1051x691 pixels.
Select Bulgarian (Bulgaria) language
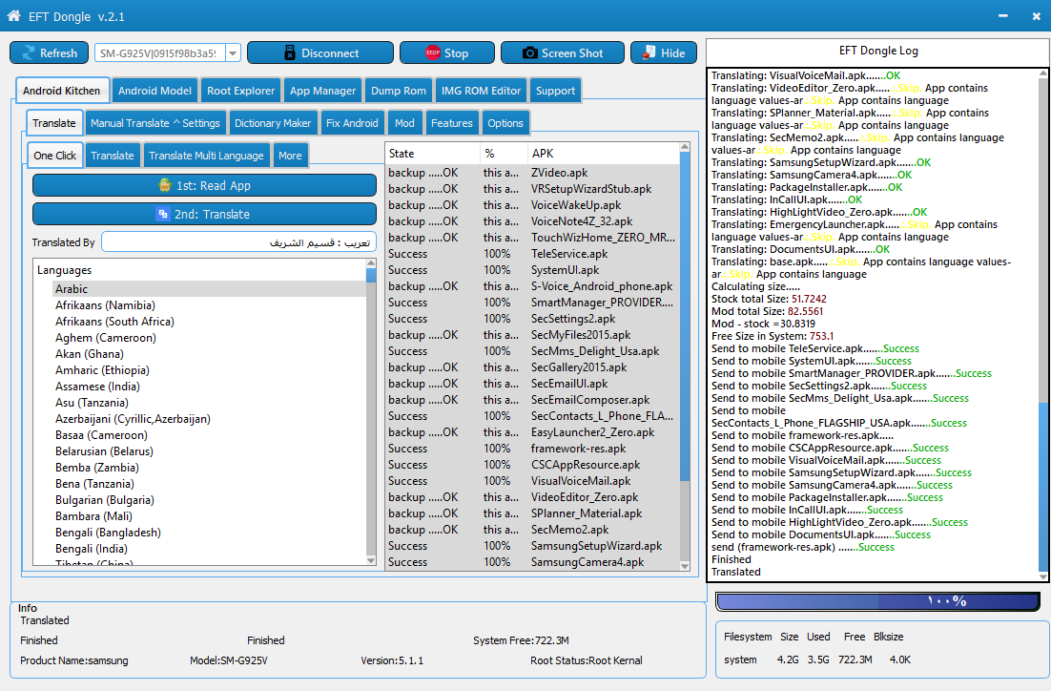105,500
